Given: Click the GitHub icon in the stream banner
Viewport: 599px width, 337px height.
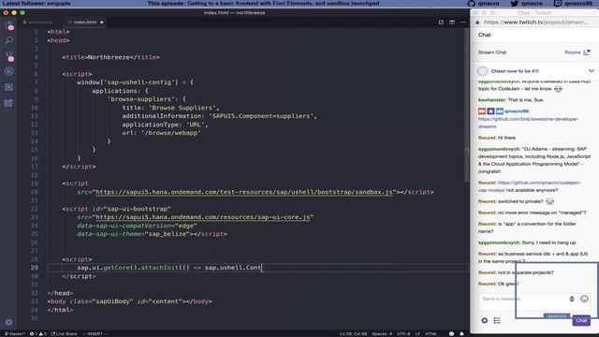Looking at the screenshot, I should [471, 4].
